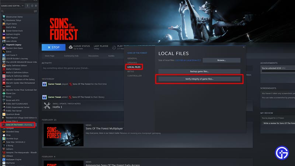Click Verify integrity of game files...
The height and width of the screenshot is (166, 295).
[199, 79]
